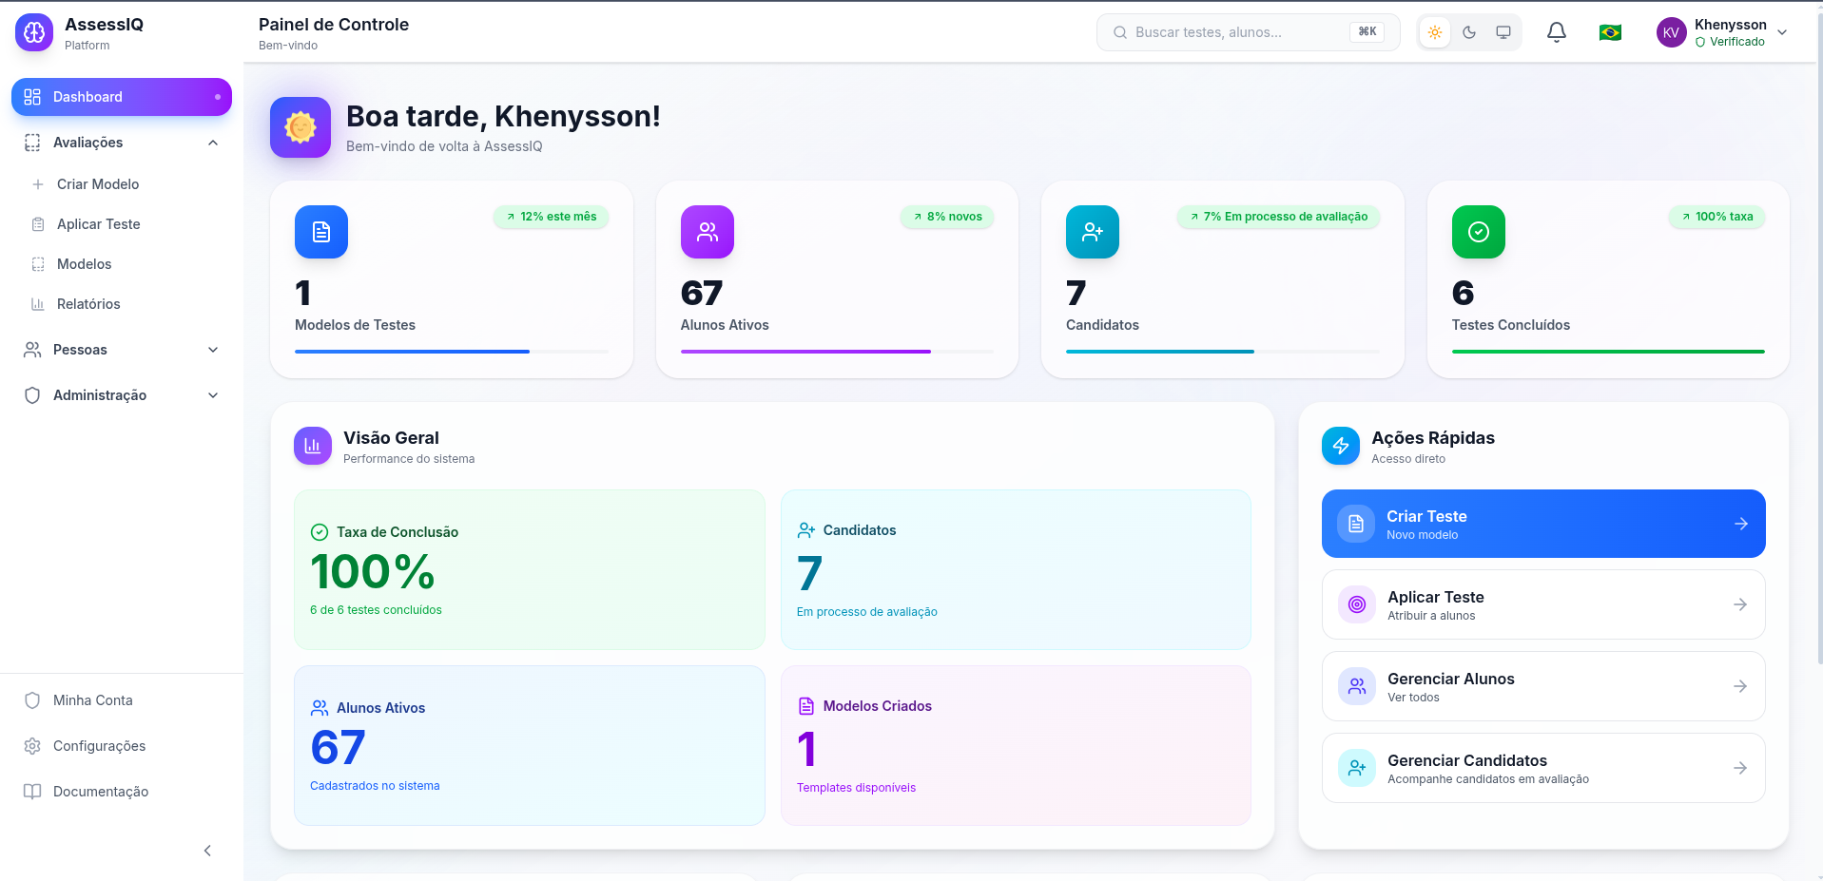
Task: Open Minha Conta sidebar item
Action: pyautogui.click(x=122, y=700)
